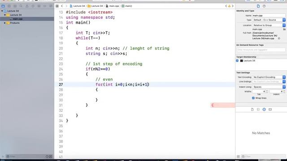Open the Breakpoint navigator
287x161 pixels.
tap(45, 6)
